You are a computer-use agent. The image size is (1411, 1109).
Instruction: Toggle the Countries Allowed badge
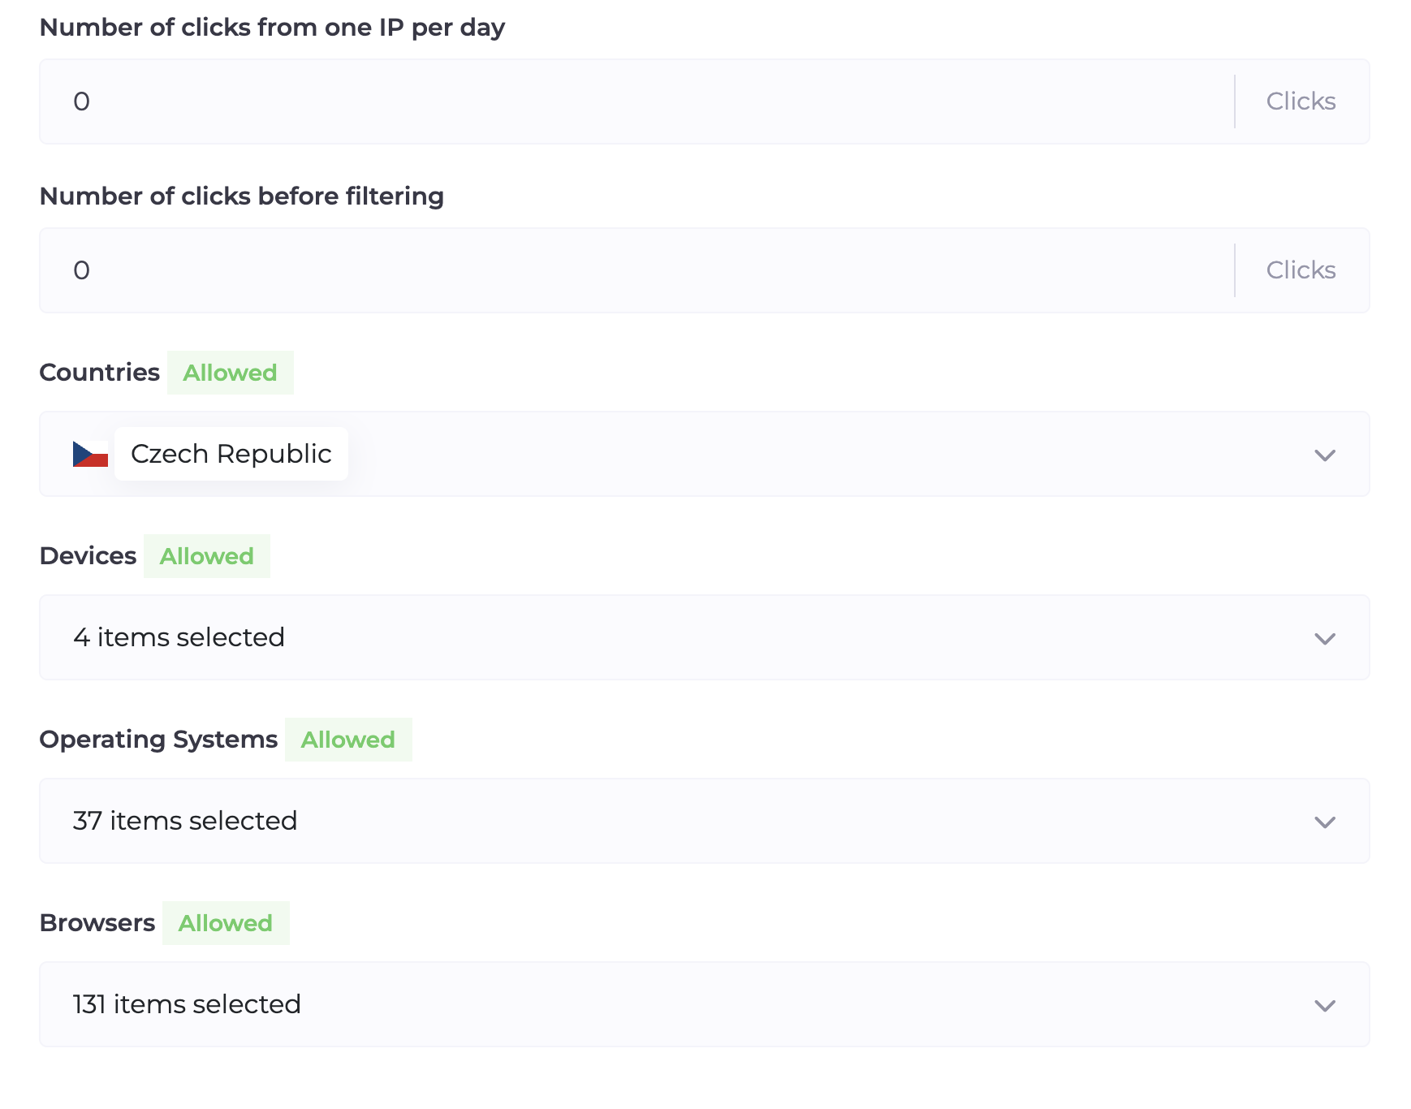coord(230,373)
